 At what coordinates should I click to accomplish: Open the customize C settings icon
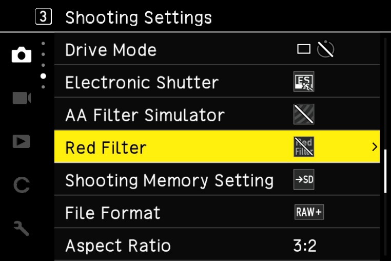(22, 185)
